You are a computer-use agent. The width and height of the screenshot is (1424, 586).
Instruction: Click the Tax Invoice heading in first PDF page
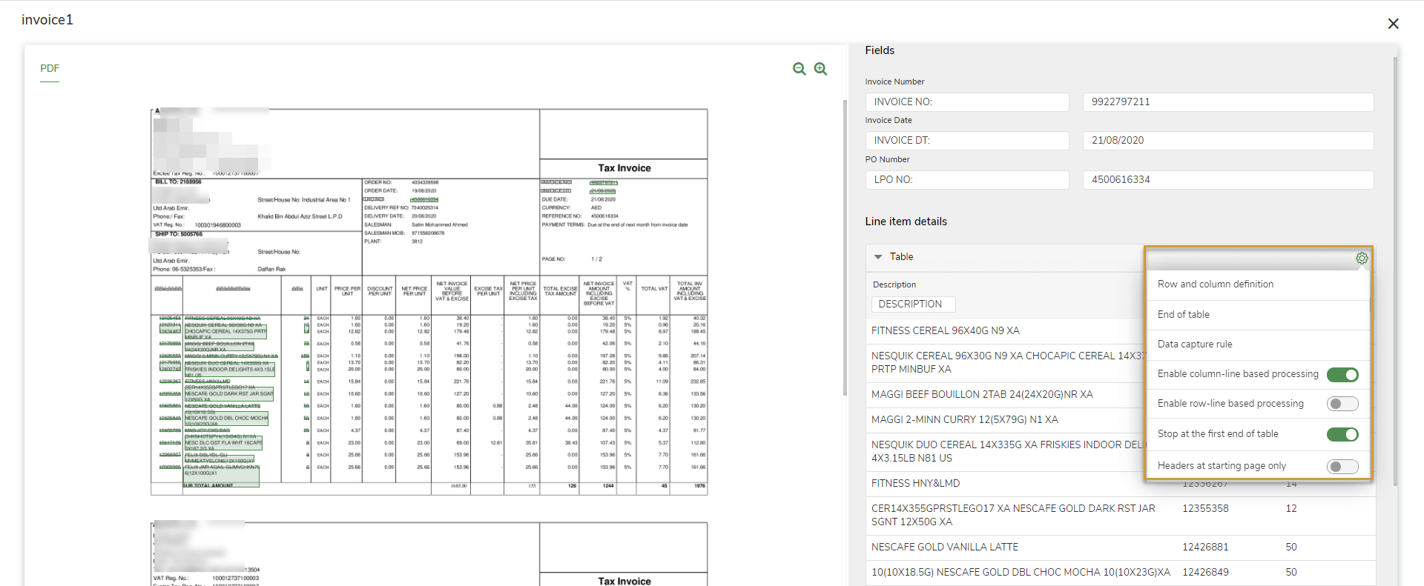(x=624, y=168)
